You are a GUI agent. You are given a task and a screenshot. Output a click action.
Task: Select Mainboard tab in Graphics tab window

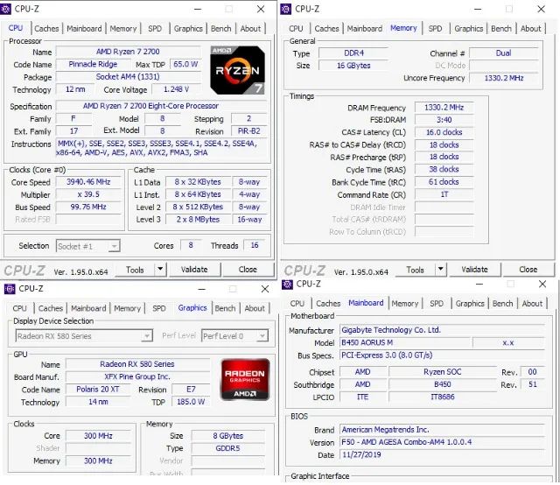click(88, 308)
